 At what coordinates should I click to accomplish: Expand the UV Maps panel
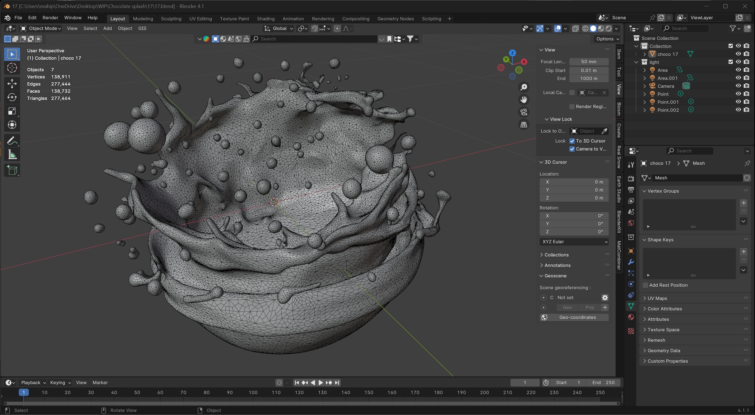point(657,298)
